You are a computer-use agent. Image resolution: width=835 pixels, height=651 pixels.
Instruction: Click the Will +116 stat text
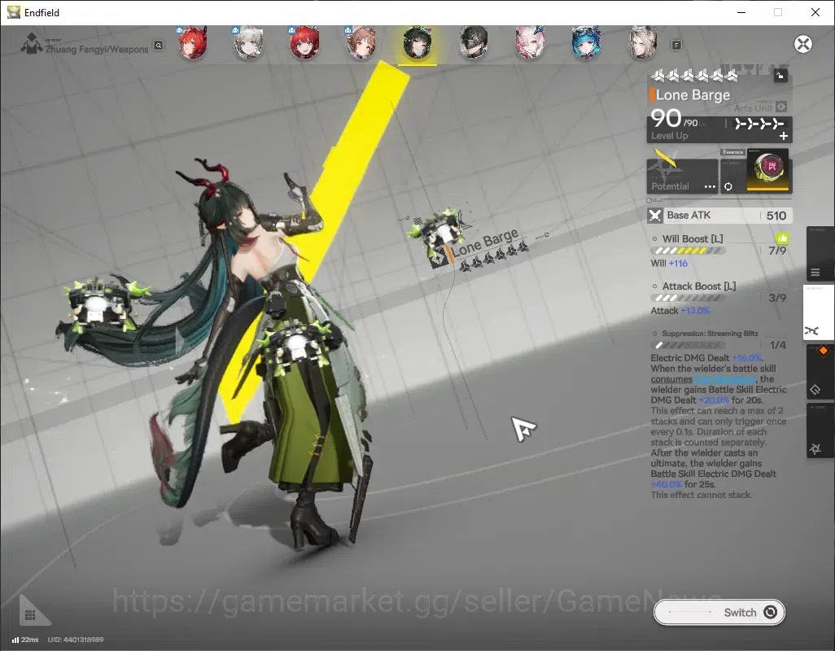coord(669,263)
